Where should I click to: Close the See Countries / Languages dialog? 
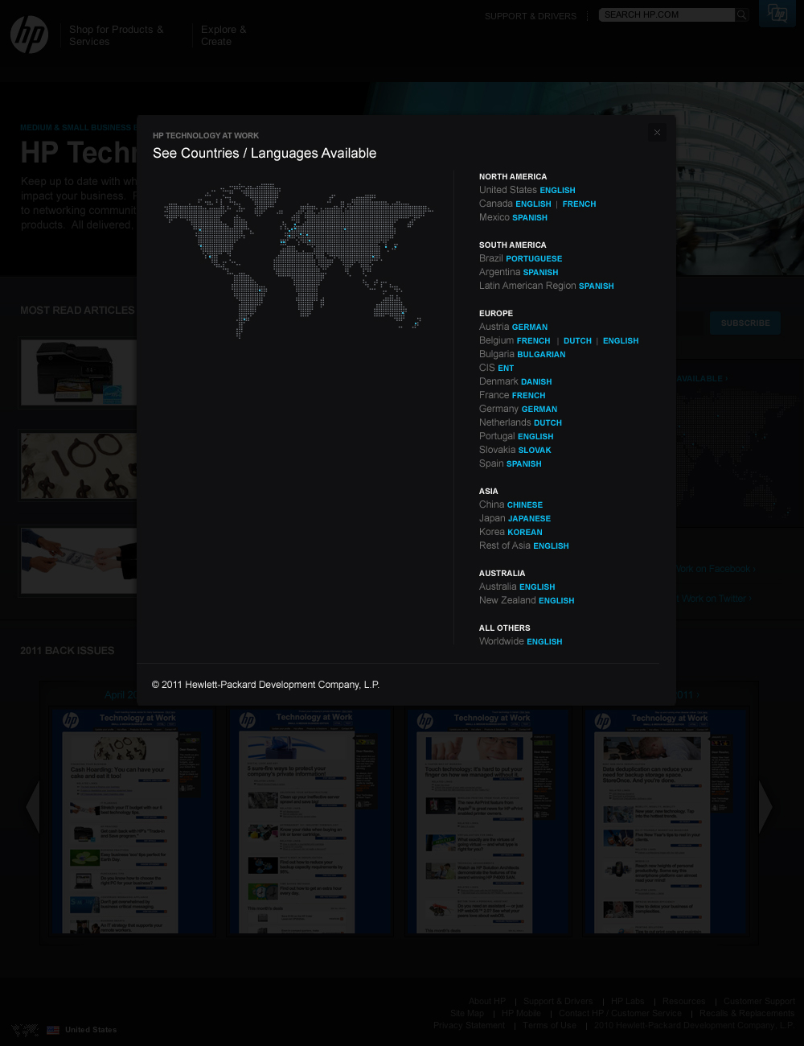pos(657,132)
